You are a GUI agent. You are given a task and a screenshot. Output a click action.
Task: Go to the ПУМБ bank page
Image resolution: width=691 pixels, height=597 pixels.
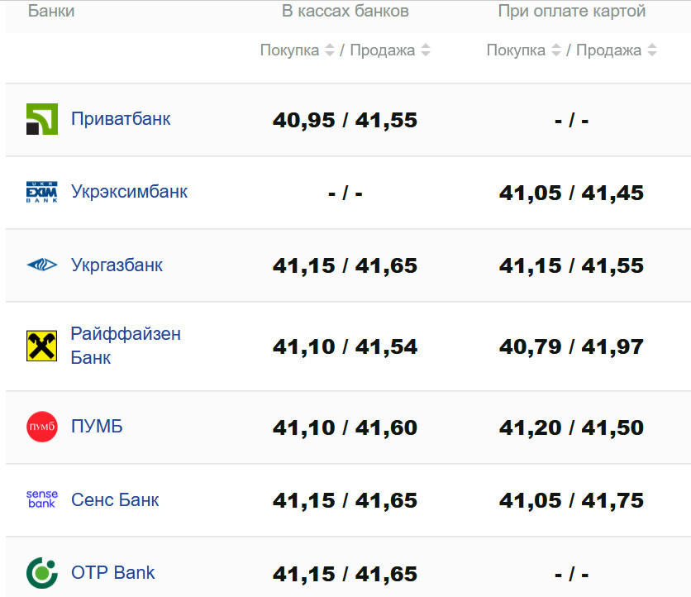[97, 427]
